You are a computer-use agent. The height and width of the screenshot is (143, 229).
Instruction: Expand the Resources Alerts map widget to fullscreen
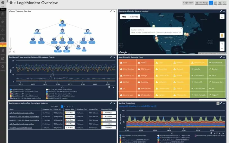[221, 11]
